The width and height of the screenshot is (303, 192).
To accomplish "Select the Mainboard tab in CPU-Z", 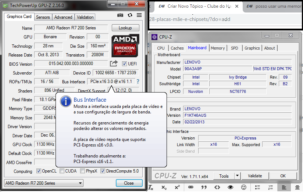I will pos(197,48).
